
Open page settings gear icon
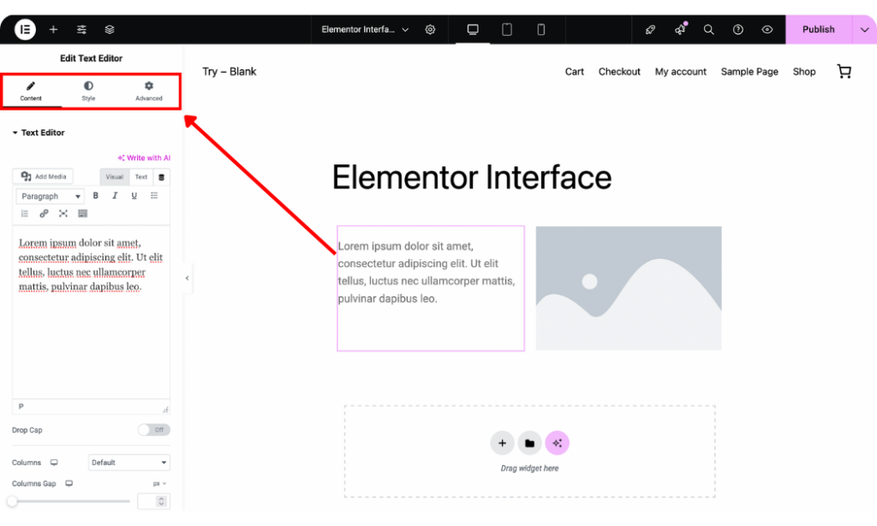pyautogui.click(x=430, y=30)
